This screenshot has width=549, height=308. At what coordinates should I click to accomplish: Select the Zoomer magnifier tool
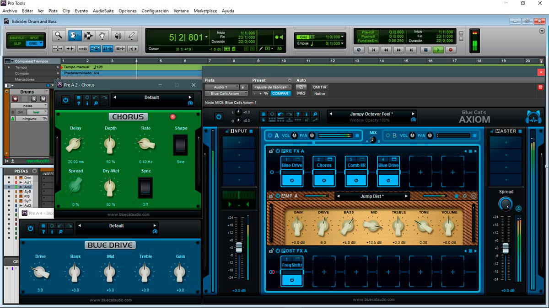pos(58,36)
